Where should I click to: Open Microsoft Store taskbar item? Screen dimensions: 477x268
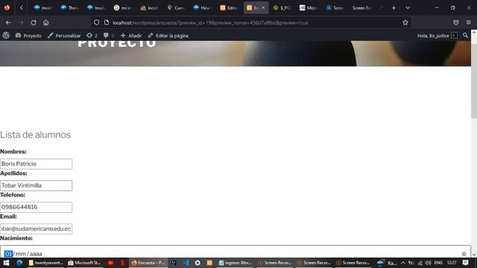point(84,263)
